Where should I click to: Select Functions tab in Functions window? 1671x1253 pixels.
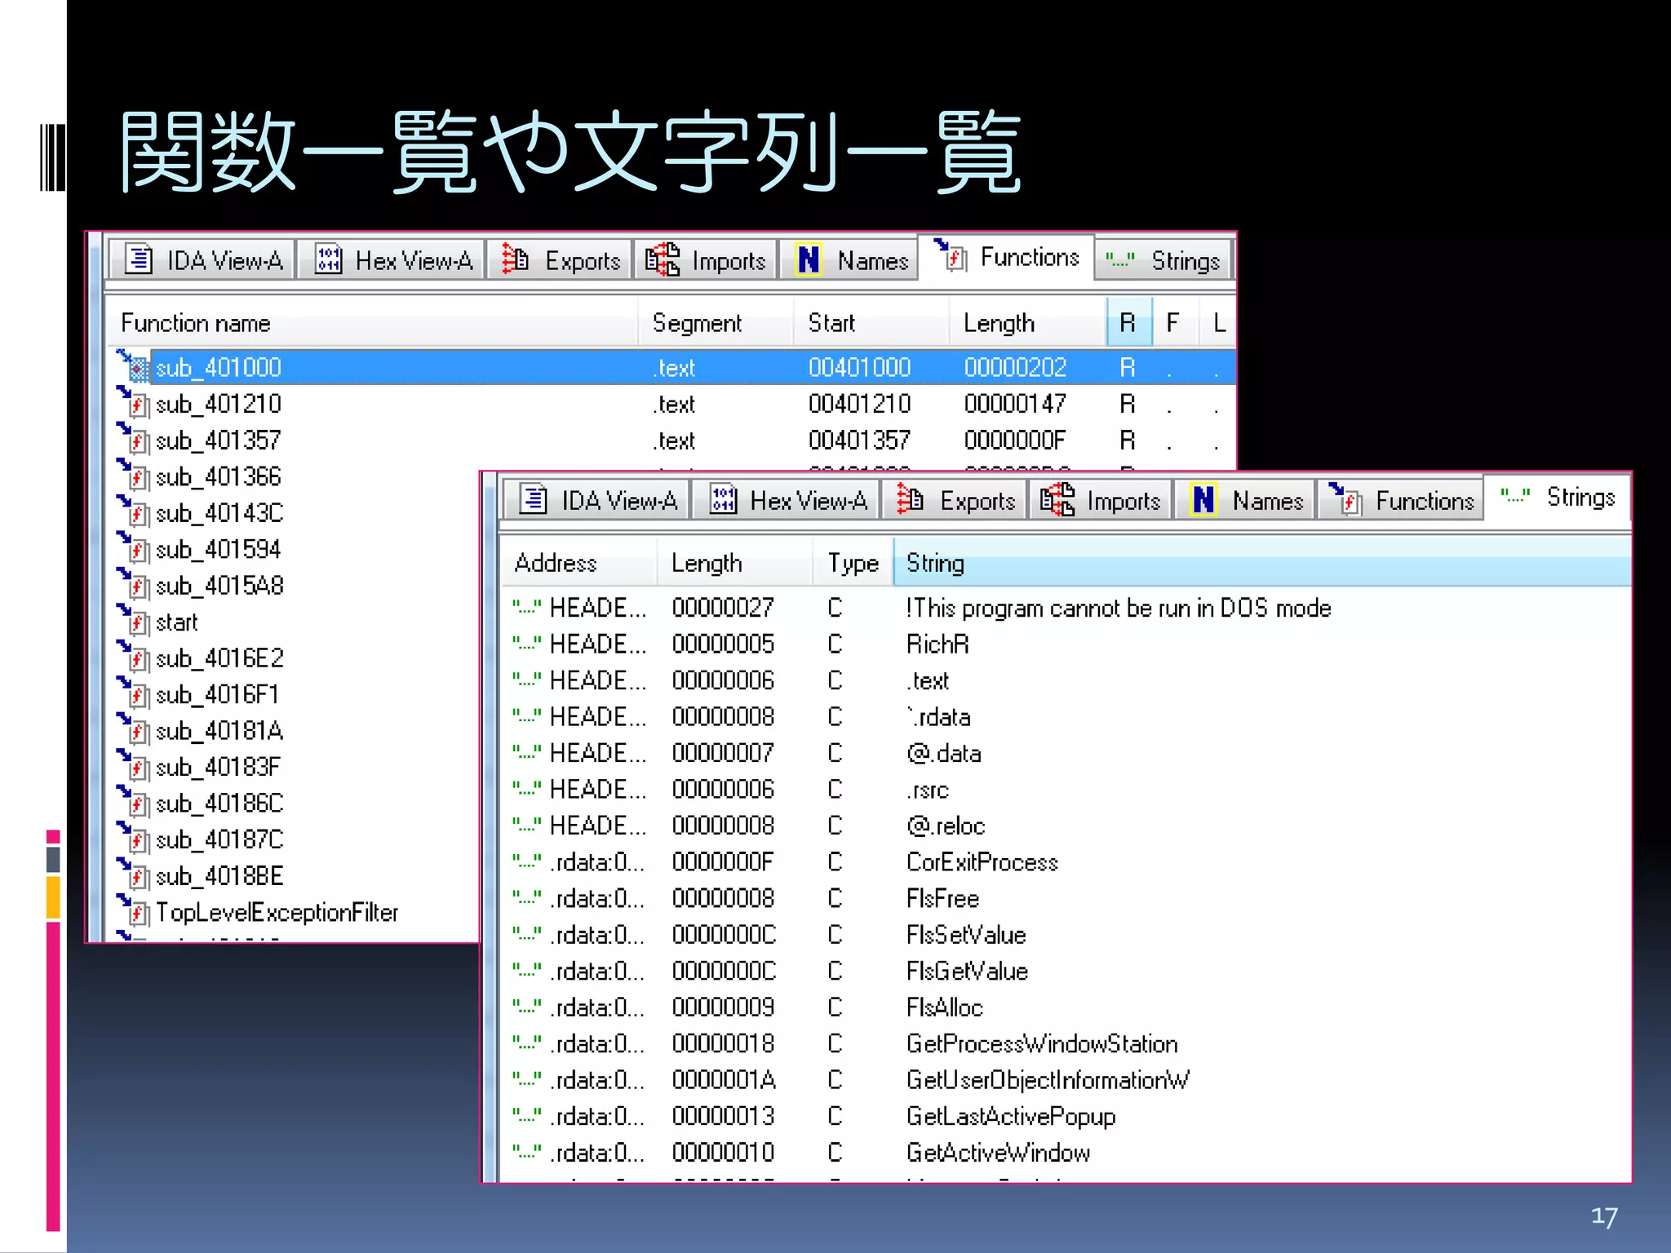(x=1006, y=257)
